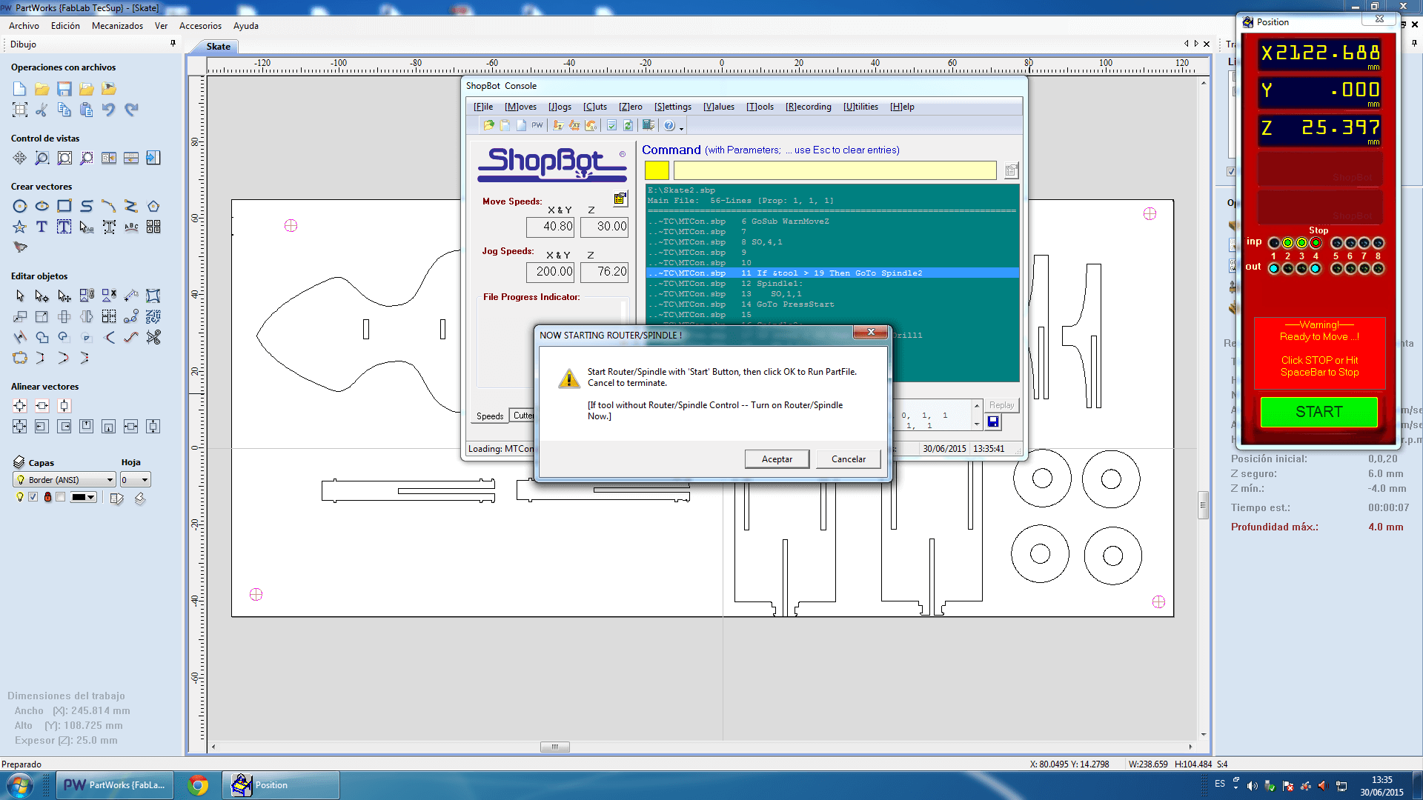This screenshot has height=800, width=1423.
Task: Open the Archivo menu
Action: (24, 25)
